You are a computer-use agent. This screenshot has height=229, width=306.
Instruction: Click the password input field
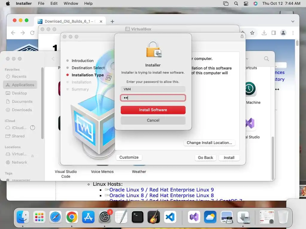pos(153,98)
